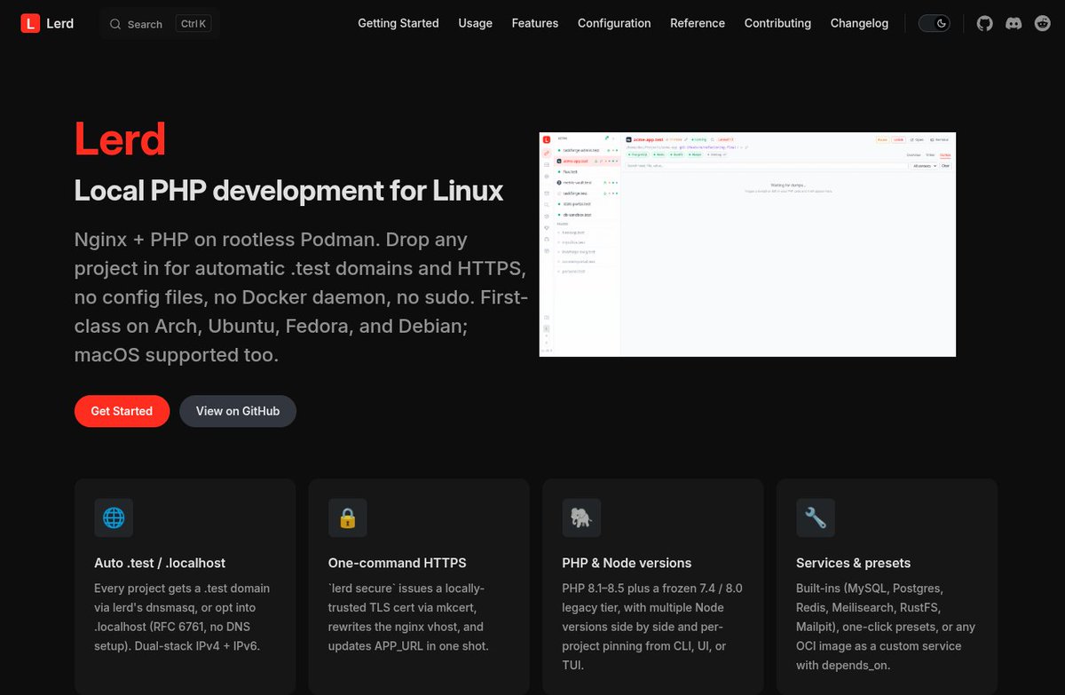
Task: Open the Usage nav item
Action: coord(476,23)
